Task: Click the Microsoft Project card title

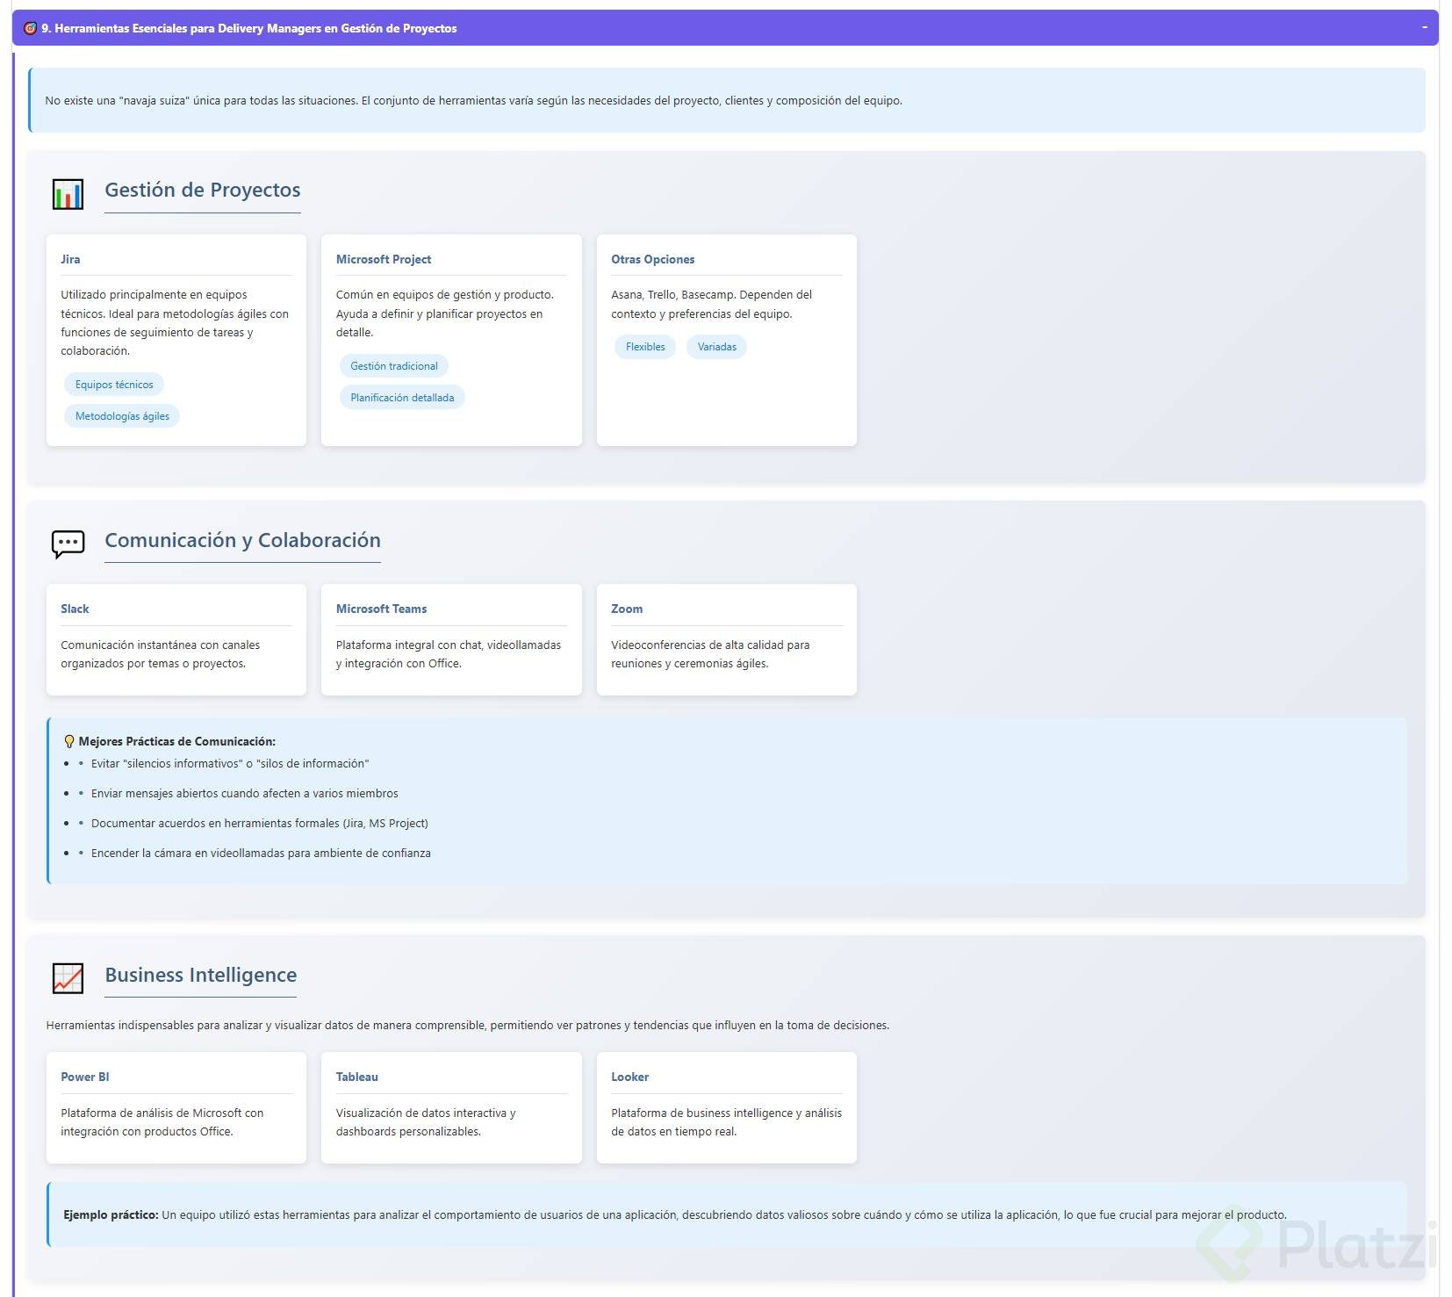Action: pyautogui.click(x=384, y=259)
